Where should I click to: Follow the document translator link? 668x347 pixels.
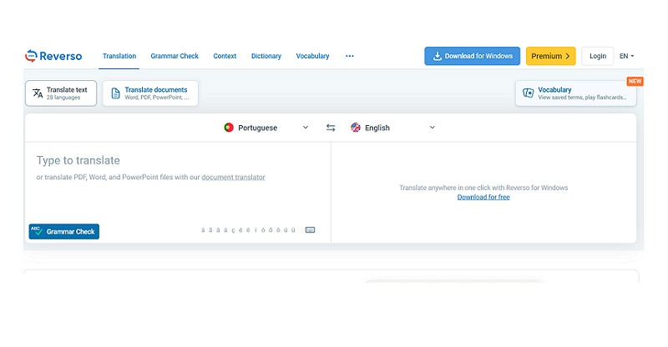233,177
